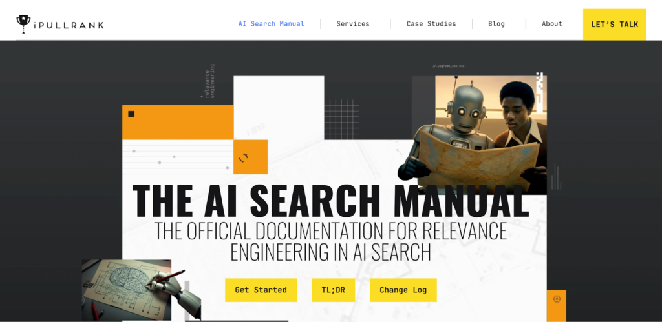Open the Blog link in navigation
662x322 pixels.
pos(496,24)
